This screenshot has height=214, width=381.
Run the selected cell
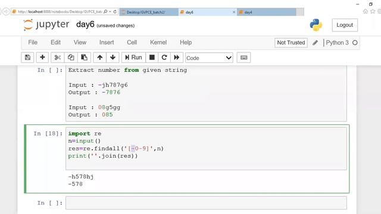coord(133,58)
